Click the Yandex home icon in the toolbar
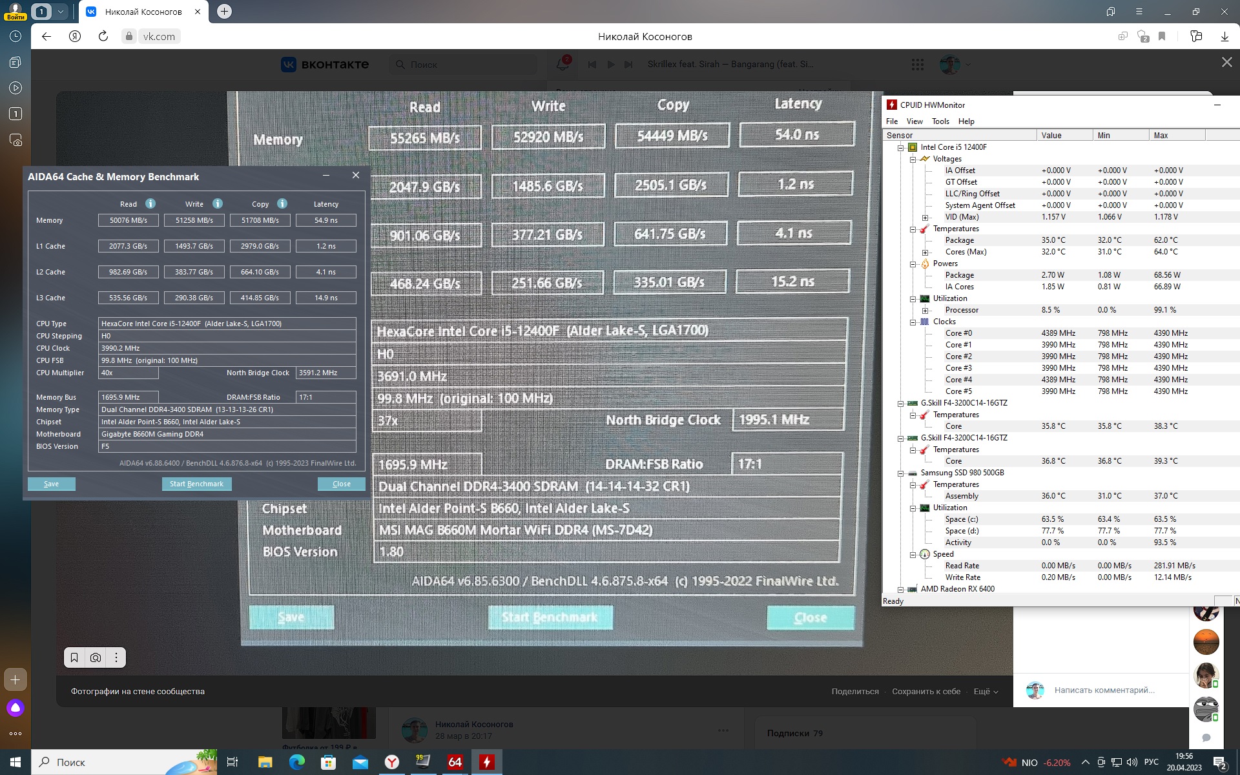The width and height of the screenshot is (1240, 775). pos(75,36)
